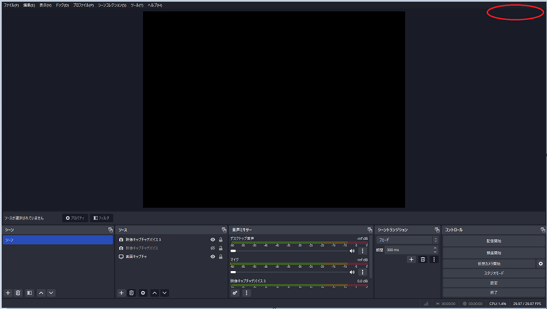Open source properties gear in Sources dock
This screenshot has width=547, height=309.
(143, 293)
